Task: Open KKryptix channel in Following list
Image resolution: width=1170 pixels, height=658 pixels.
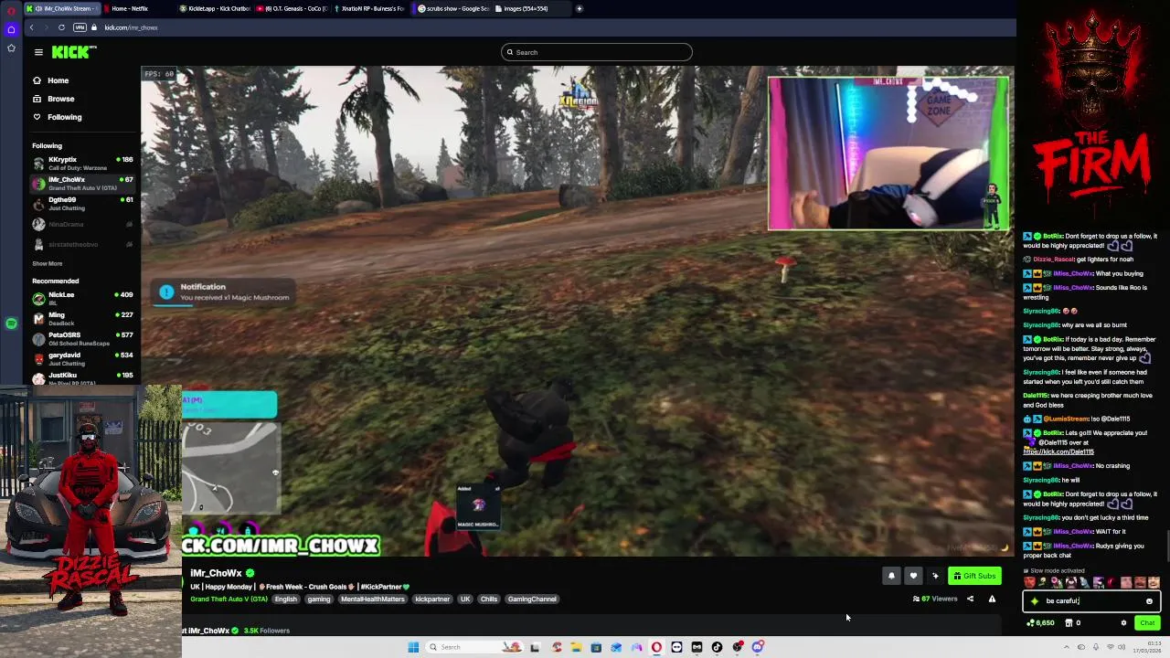Action: click(82, 164)
